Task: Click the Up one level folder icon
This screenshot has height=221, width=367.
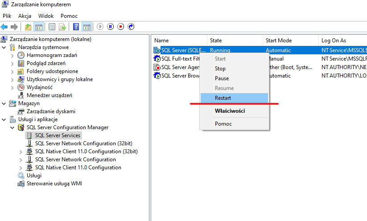Action: coord(28,27)
